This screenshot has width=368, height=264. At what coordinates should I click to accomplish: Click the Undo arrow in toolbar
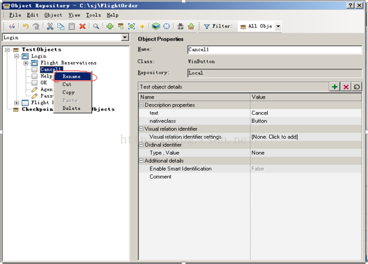point(25,26)
